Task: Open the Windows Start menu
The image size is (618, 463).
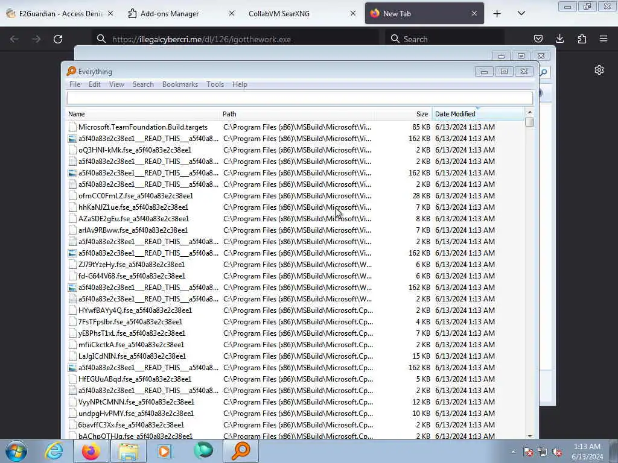Action: [x=16, y=451]
